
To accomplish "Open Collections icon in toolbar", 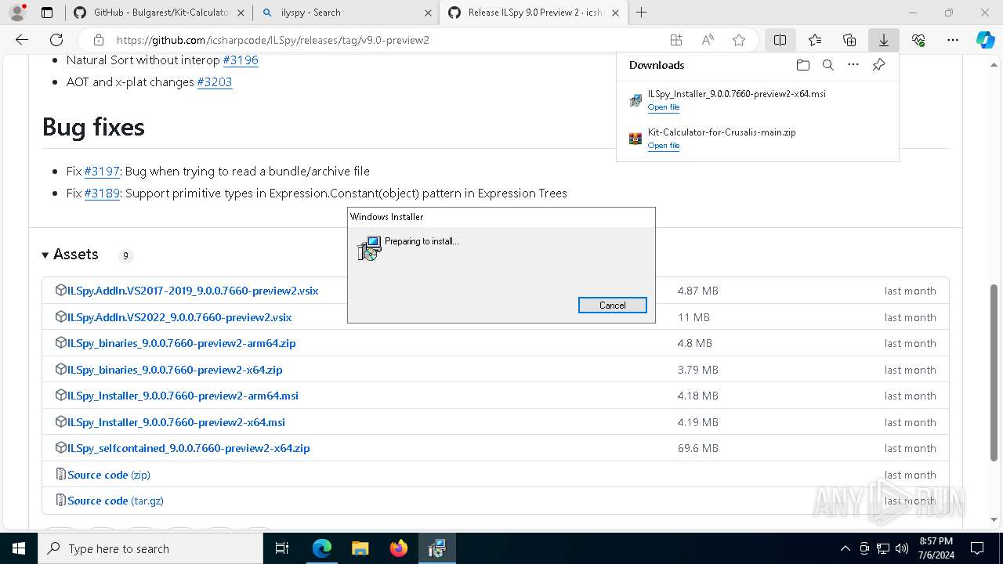I will (849, 40).
